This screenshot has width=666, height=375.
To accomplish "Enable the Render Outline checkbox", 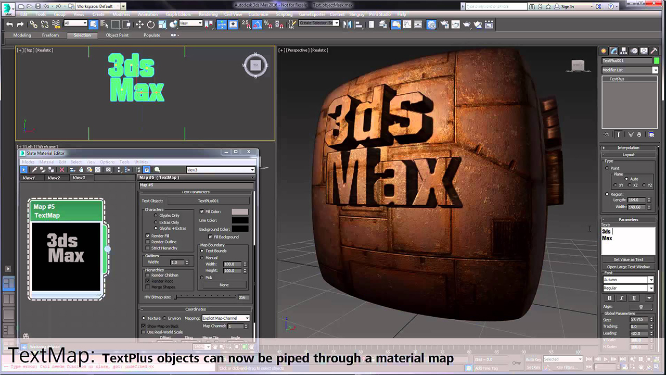I will 148,242.
